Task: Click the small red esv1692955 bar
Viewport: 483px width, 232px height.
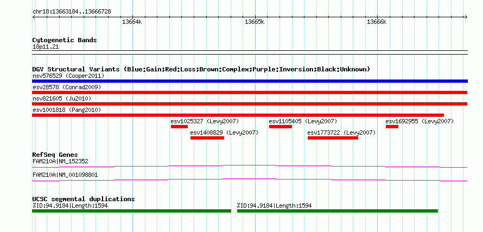Action: 392,127
